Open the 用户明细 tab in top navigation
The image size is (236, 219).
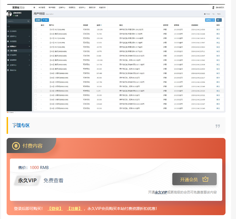click(x=52, y=7)
